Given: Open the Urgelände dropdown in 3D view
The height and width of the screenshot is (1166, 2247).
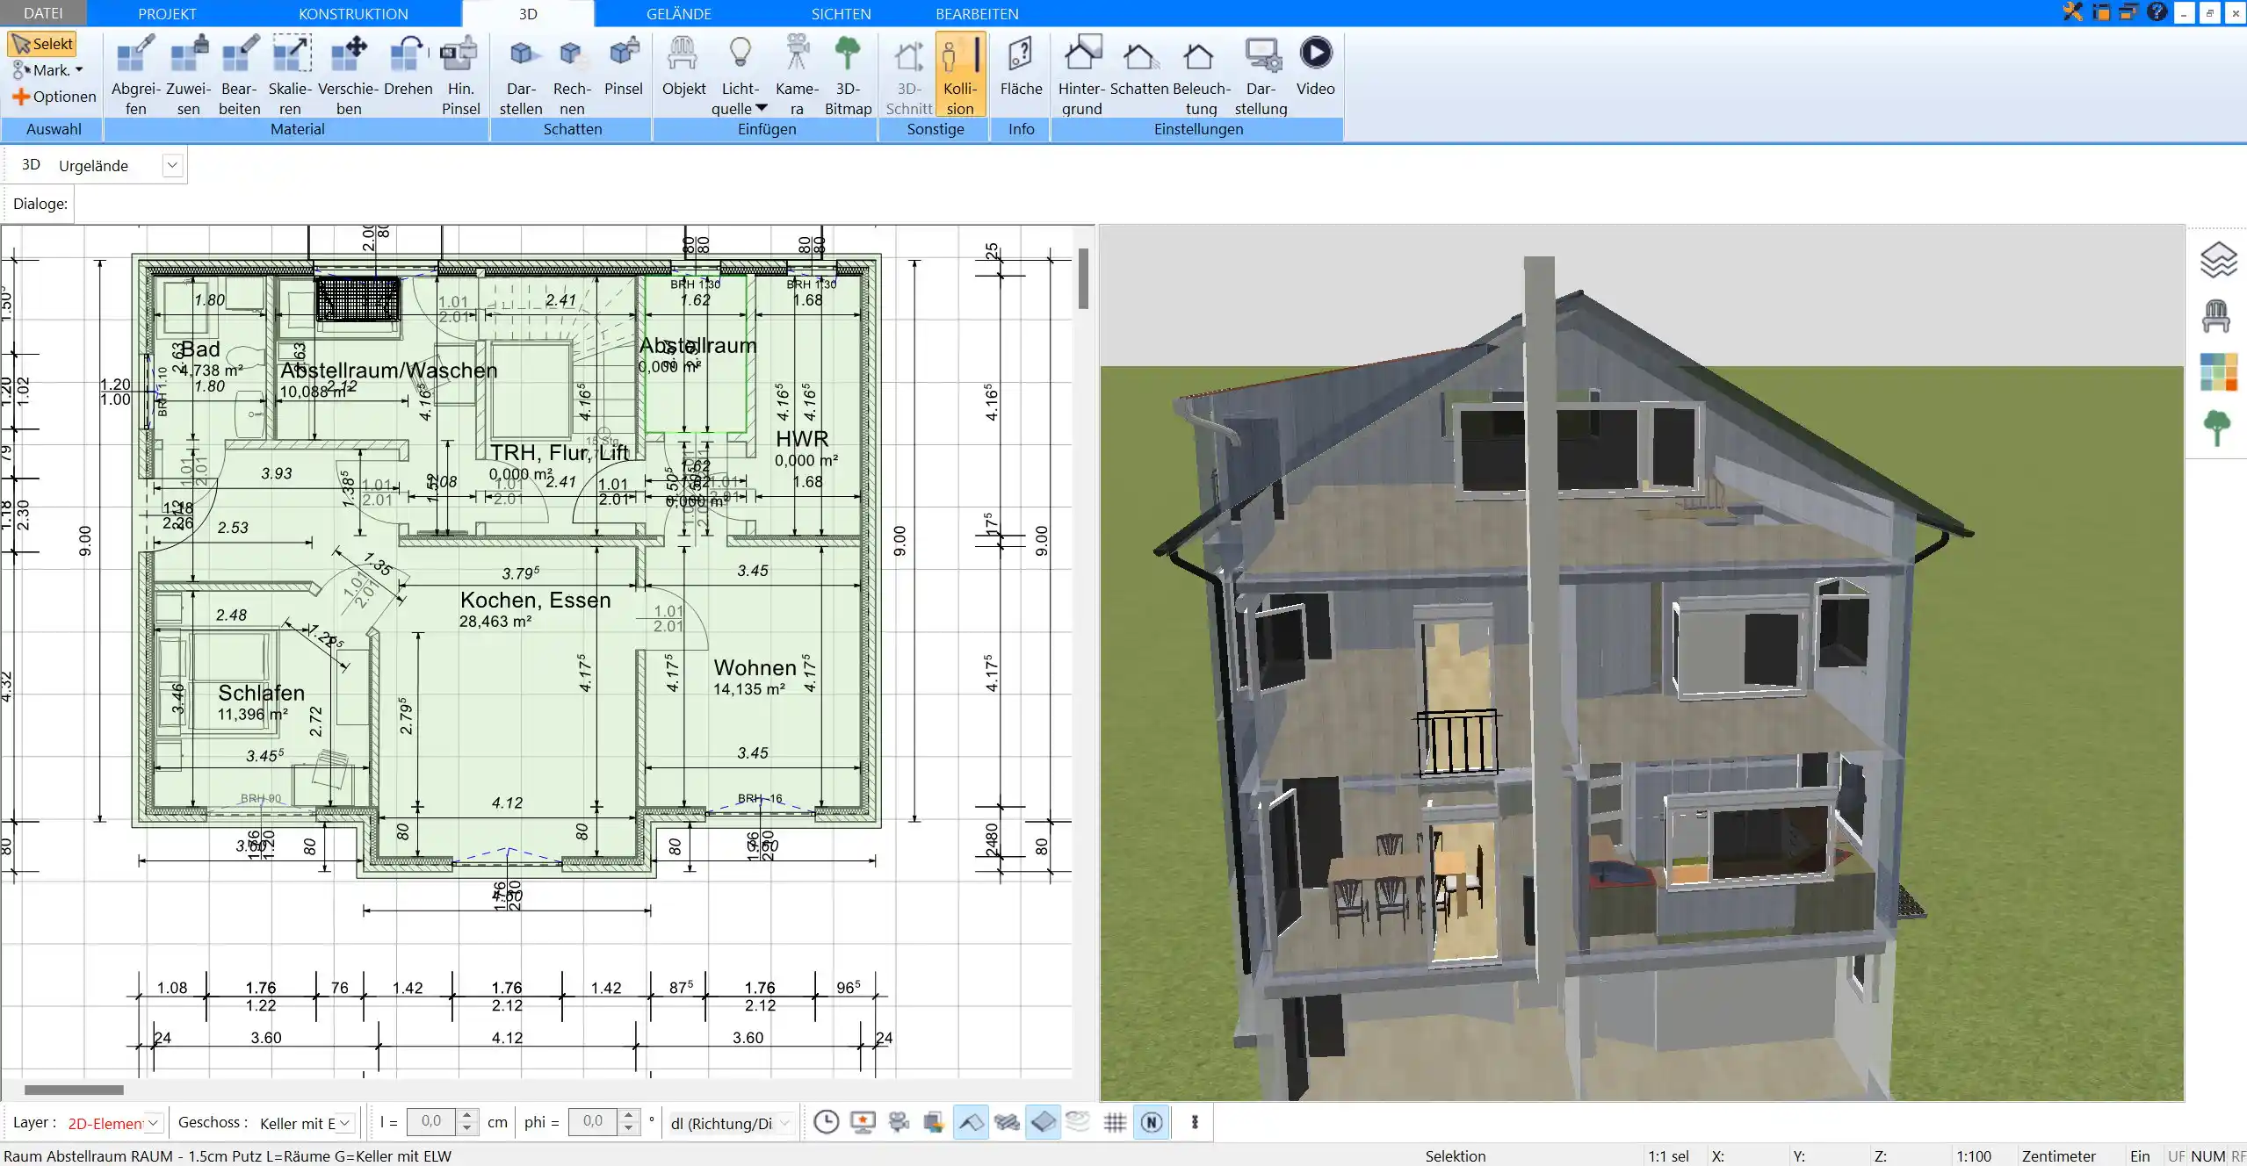Looking at the screenshot, I should pos(172,165).
